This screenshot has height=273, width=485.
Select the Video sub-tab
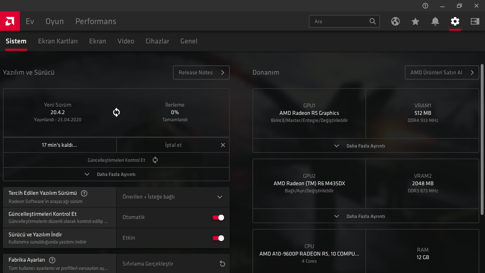[126, 41]
